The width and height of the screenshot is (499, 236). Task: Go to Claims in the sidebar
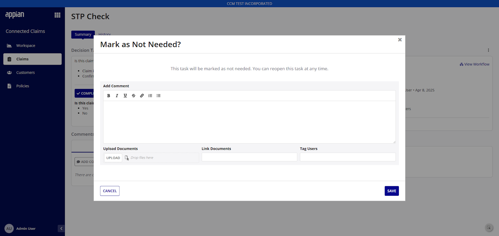32,59
